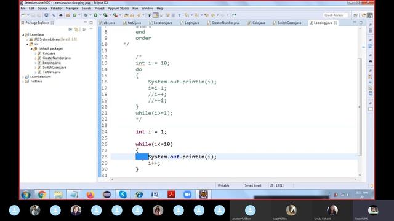Toggle Show Whitespace Characters pilcrow icon

point(179,15)
